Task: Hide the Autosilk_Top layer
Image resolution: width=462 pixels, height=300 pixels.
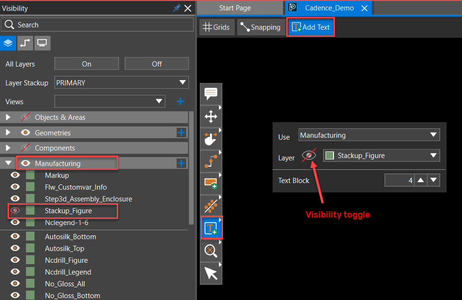Action: [15, 248]
